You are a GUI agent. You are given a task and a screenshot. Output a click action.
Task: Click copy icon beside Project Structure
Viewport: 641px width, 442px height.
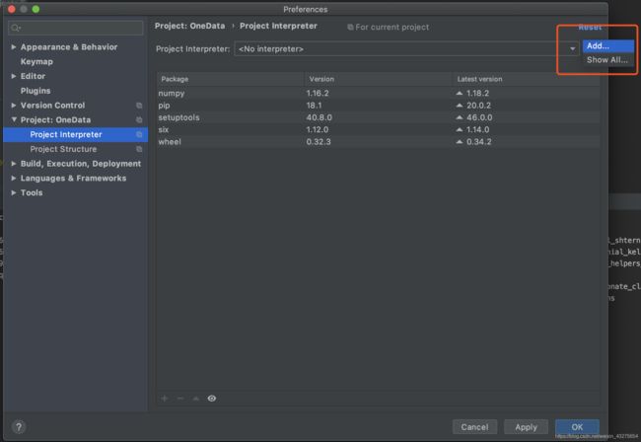point(139,149)
